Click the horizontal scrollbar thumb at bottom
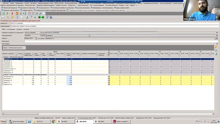Image resolution: width=220 pixels, height=124 pixels. point(21,114)
